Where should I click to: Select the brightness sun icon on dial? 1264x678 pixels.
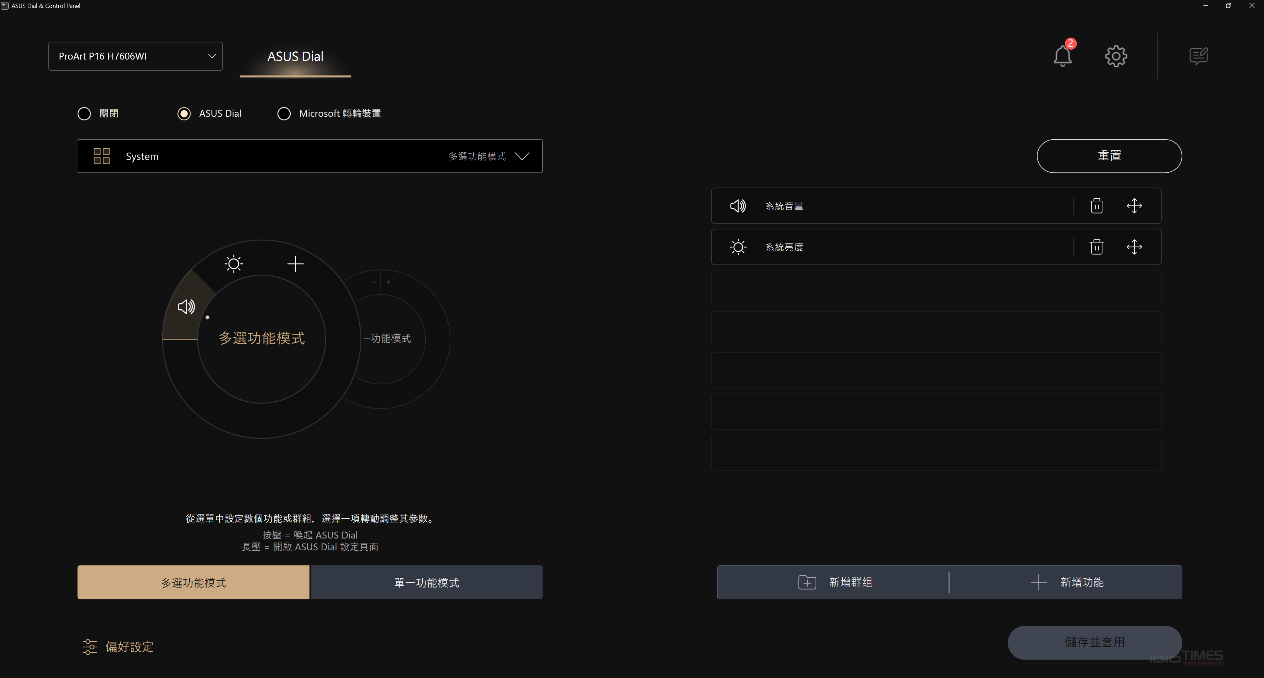[x=234, y=264]
